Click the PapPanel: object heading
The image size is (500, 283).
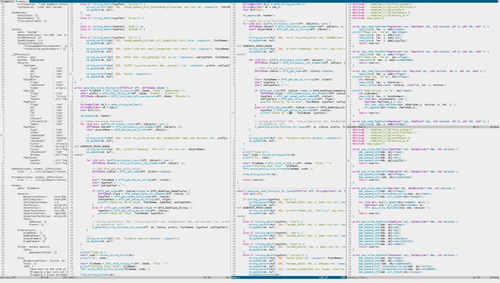pyautogui.click(x=29, y=127)
